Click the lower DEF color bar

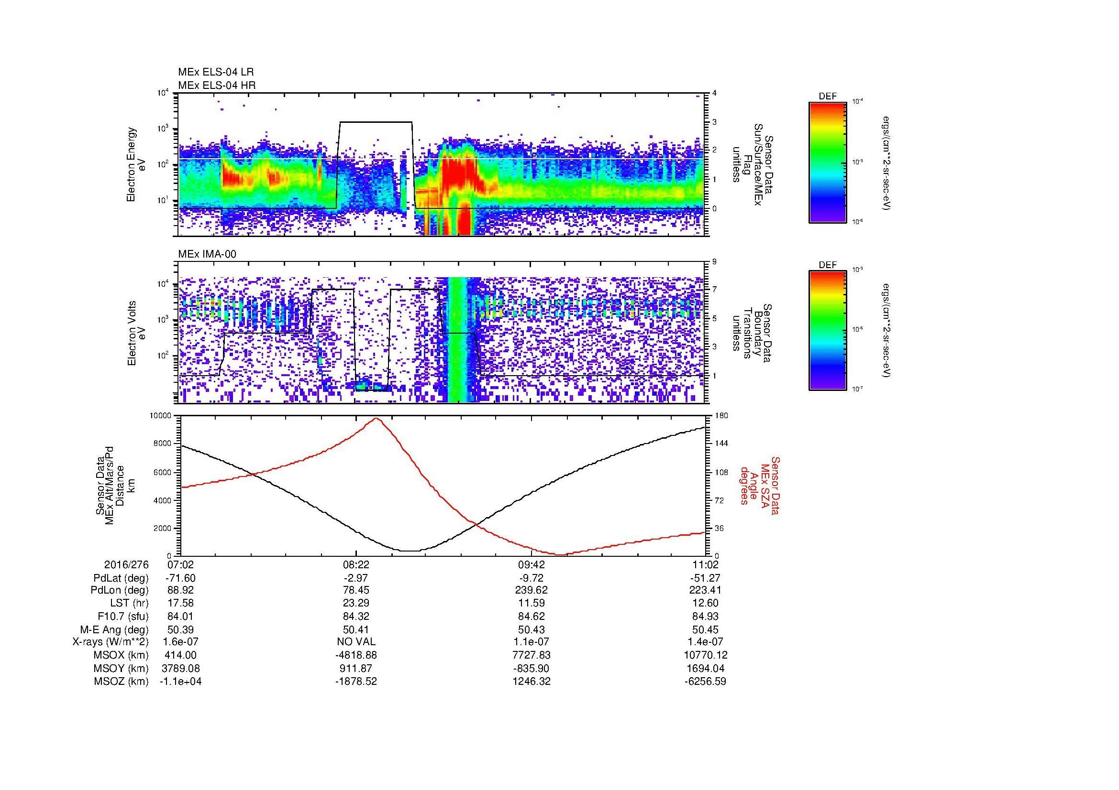pyautogui.click(x=828, y=331)
